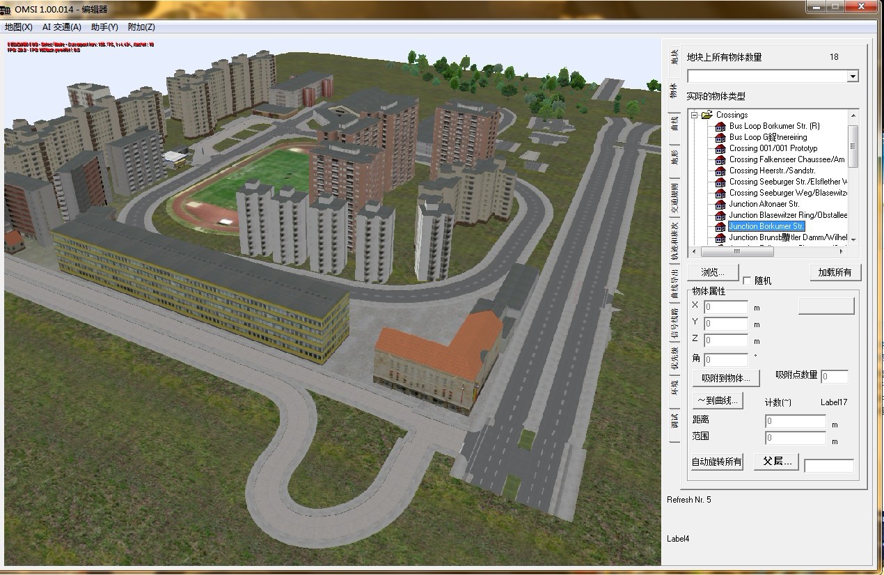Open the AI 交通(A) menu

coord(62,27)
